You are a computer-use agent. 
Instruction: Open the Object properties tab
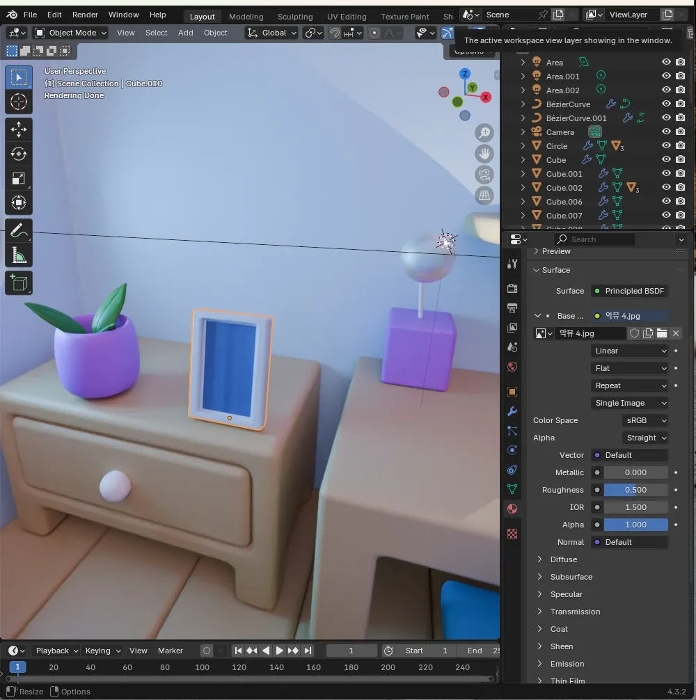[x=512, y=392]
